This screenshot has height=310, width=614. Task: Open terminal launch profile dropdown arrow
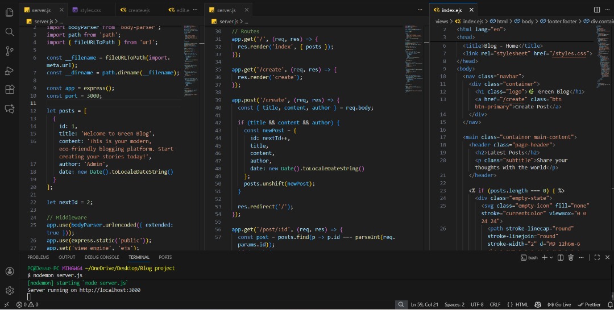click(x=551, y=258)
